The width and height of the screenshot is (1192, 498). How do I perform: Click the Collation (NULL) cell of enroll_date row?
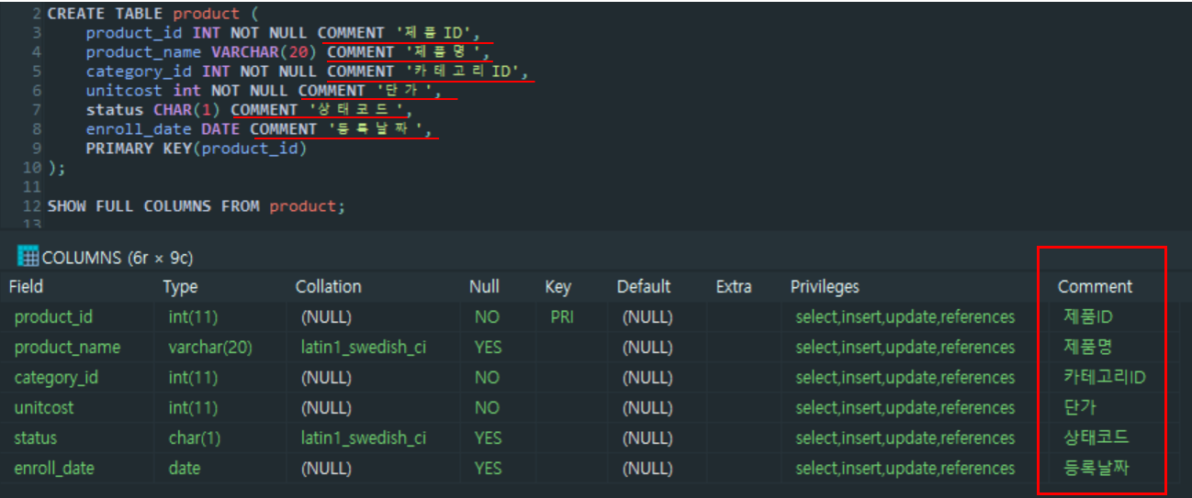[x=326, y=469]
